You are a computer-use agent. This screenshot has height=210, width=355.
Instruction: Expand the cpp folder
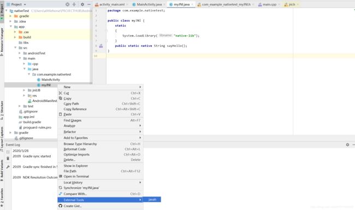(x=24, y=64)
